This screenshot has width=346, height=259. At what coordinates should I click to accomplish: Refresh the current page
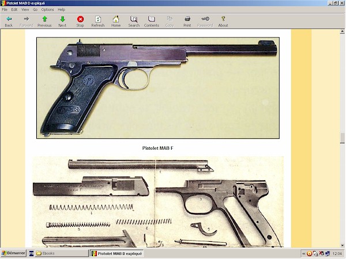click(98, 22)
